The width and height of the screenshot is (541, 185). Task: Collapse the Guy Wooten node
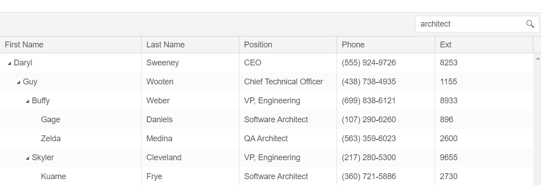click(19, 82)
